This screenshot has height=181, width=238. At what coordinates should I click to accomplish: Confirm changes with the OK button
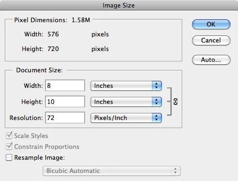coord(211,25)
